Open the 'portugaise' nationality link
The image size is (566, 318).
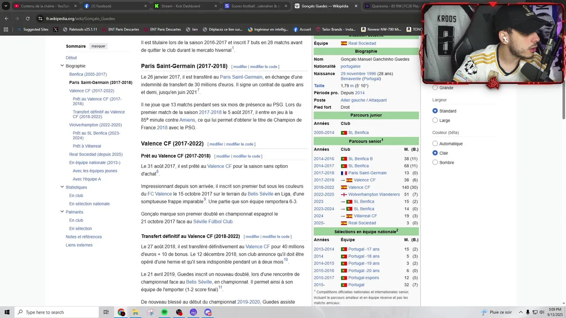[x=351, y=66]
